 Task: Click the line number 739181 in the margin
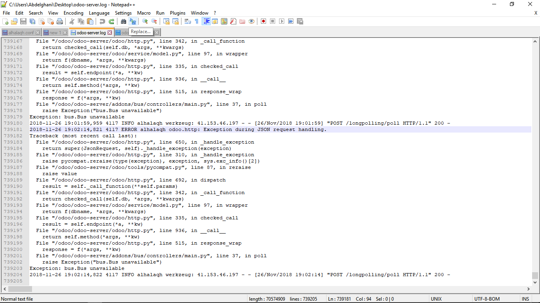(13, 129)
